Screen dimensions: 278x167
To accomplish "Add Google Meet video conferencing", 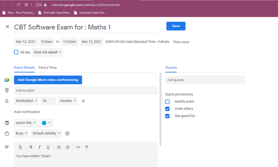I will [x=48, y=80].
